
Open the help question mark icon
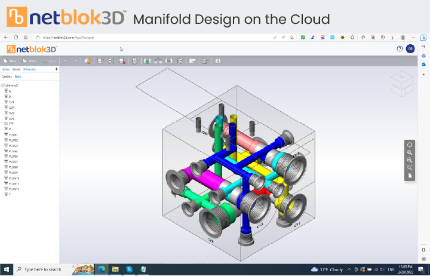coord(400,49)
